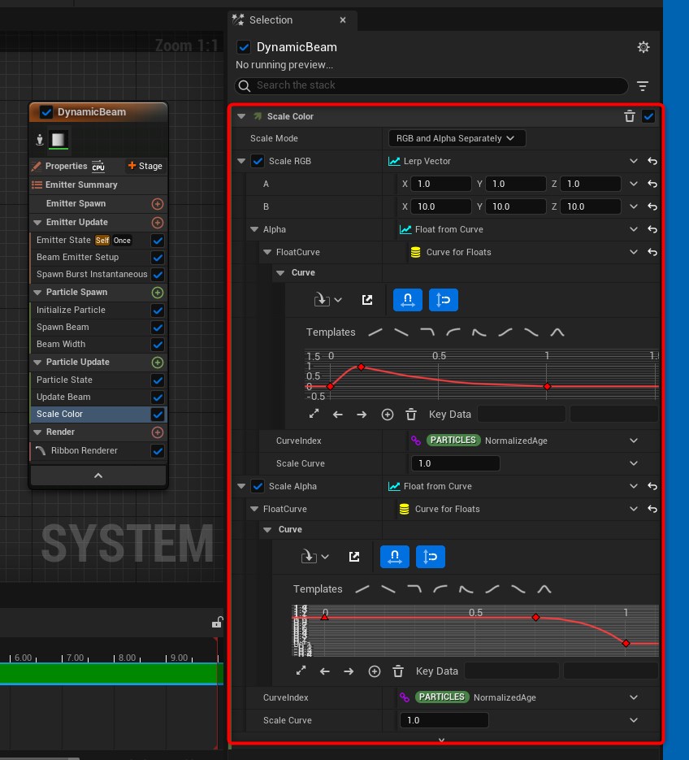
Task: Collapse the Particle Update group
Action: (37, 362)
